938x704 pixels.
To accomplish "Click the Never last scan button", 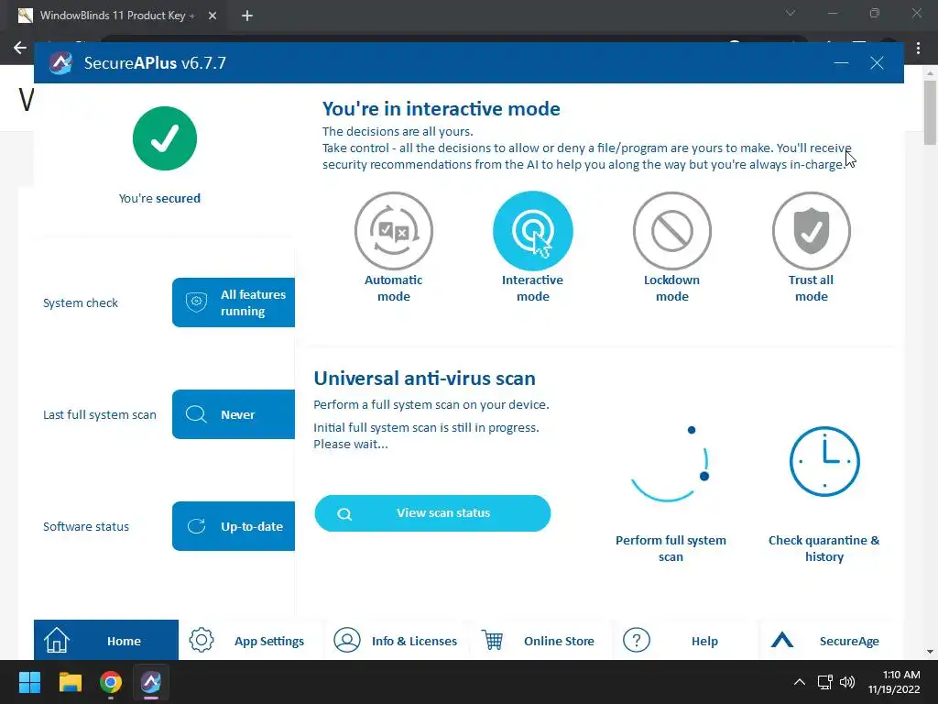I will pyautogui.click(x=234, y=414).
